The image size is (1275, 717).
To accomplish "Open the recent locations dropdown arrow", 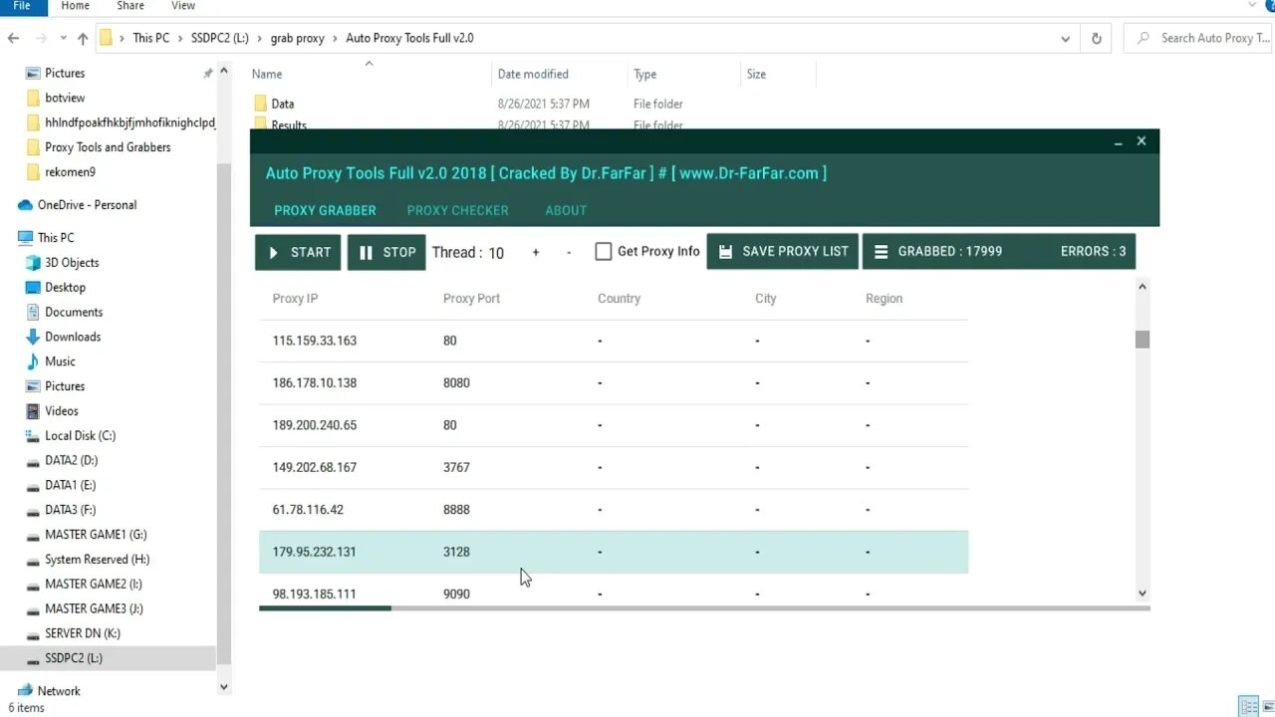I will (x=64, y=39).
